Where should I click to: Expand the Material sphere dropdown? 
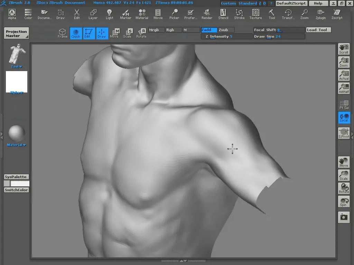click(16, 145)
